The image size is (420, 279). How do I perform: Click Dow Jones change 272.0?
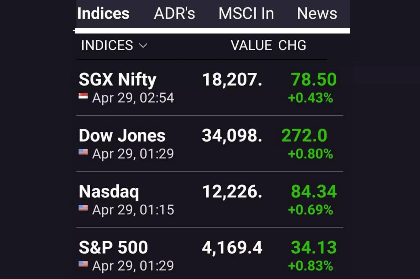304,136
